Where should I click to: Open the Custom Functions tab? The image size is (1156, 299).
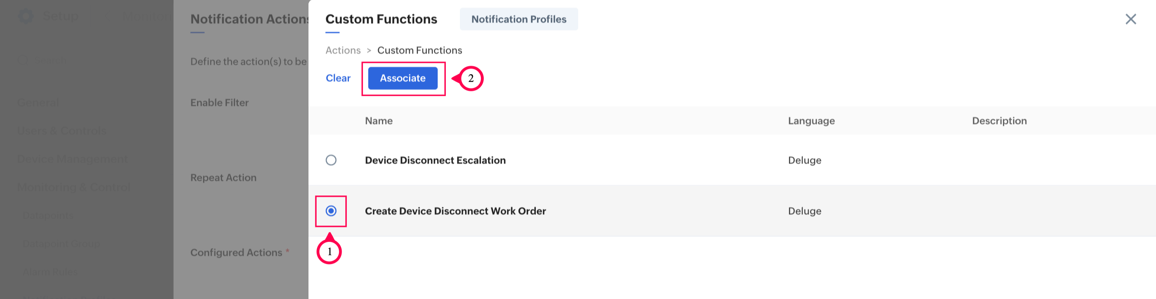coord(380,19)
